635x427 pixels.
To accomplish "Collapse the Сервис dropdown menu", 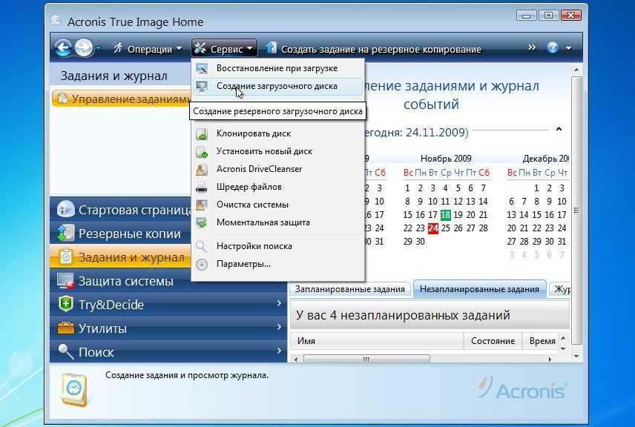I will point(224,49).
